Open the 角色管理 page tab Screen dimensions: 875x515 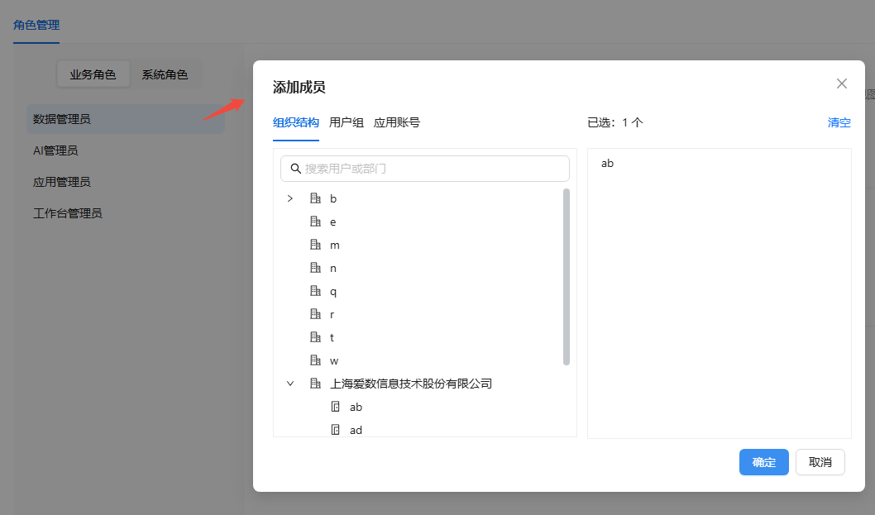pyautogui.click(x=36, y=25)
